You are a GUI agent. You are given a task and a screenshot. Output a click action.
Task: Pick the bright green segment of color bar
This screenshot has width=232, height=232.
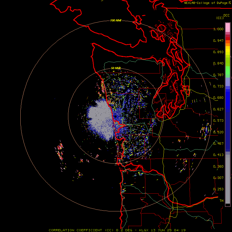coord(228,70)
